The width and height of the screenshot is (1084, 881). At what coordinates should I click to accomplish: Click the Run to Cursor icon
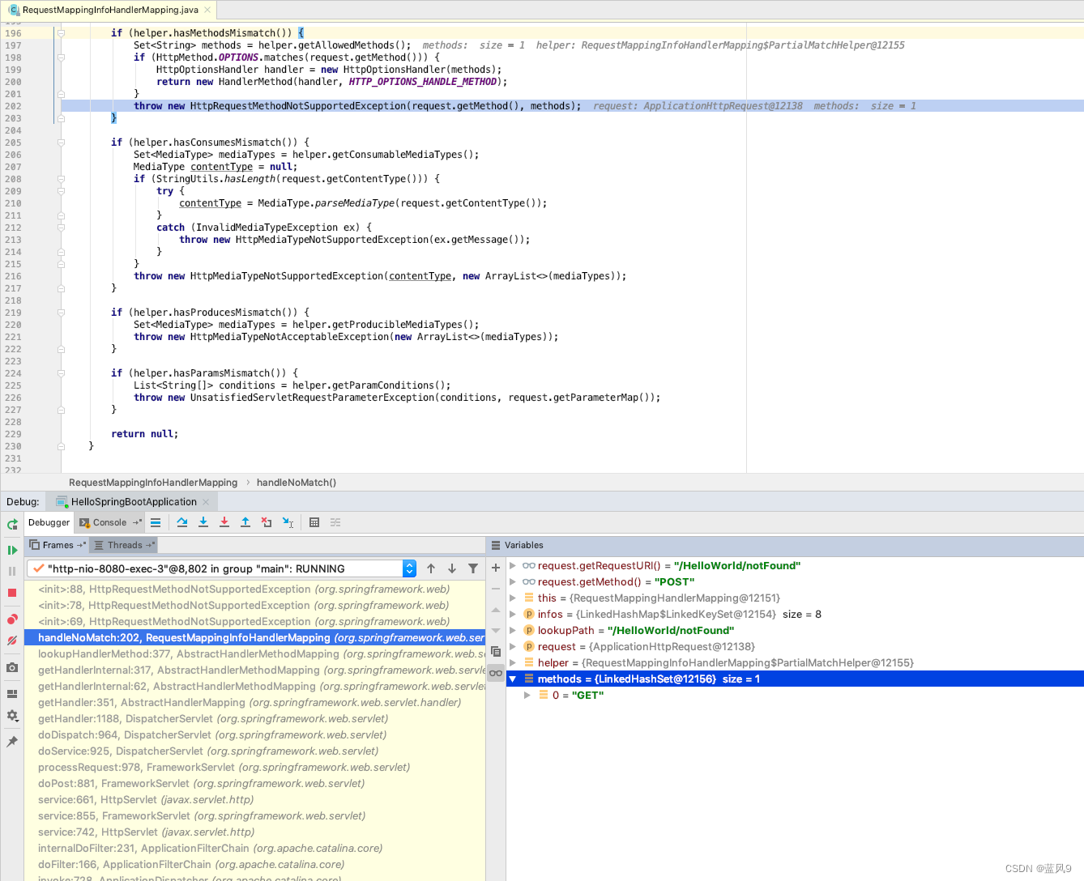(288, 522)
